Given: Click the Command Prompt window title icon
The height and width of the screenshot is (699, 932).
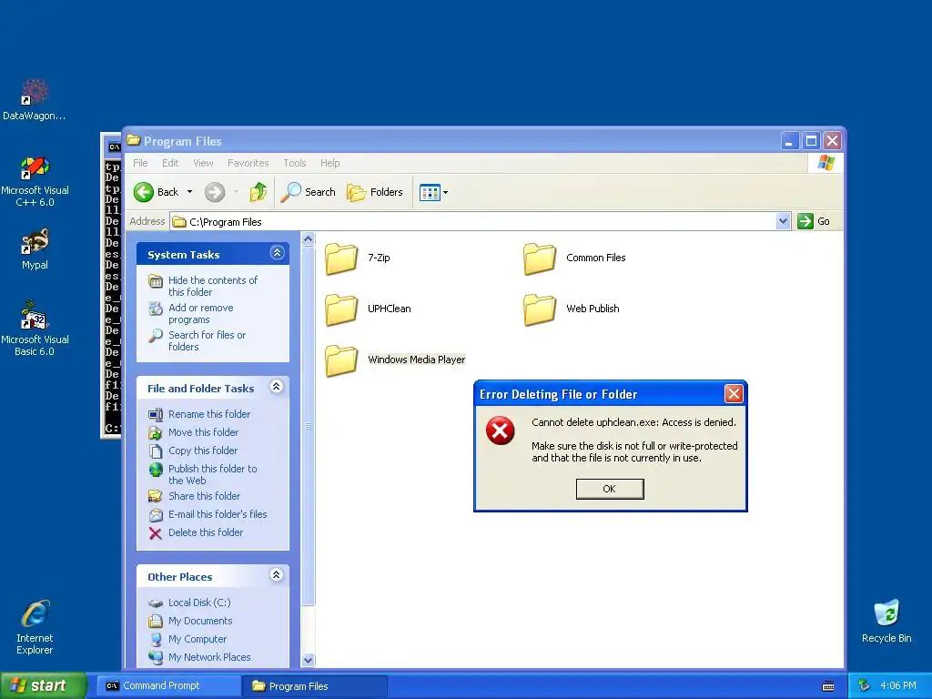Looking at the screenshot, I should [114, 147].
